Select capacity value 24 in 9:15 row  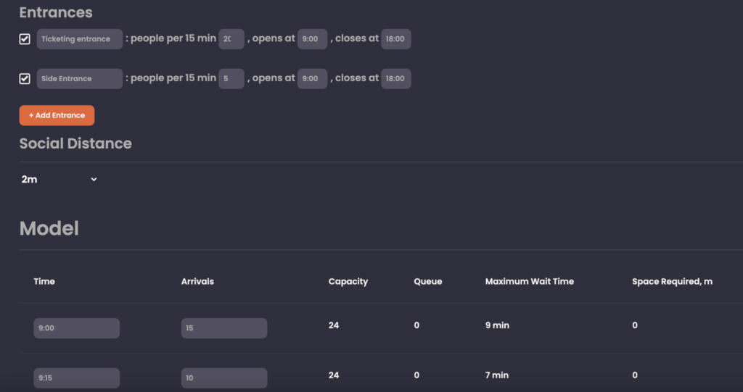[x=334, y=375]
